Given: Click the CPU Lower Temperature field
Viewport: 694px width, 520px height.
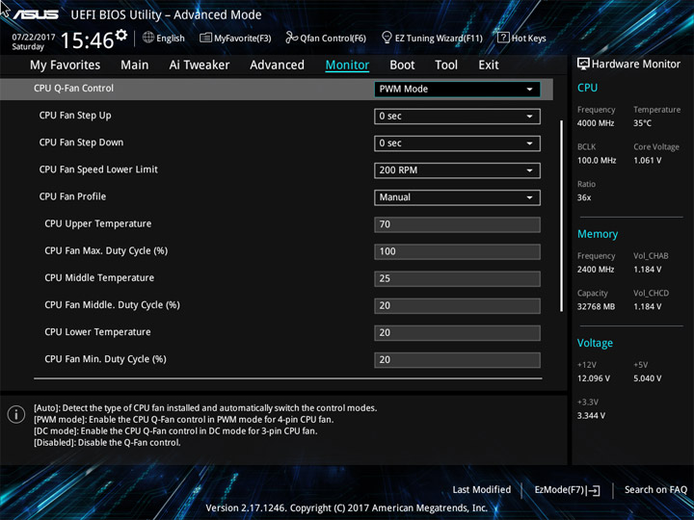Looking at the screenshot, I should point(457,332).
